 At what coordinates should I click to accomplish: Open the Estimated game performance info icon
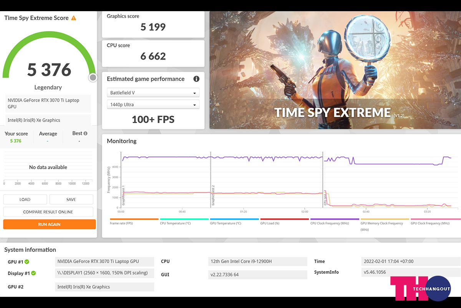point(196,79)
